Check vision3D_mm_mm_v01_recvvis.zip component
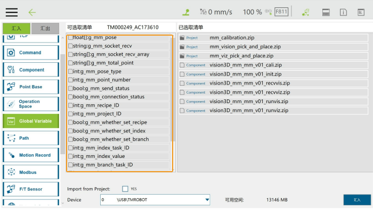Screen dimensions: 373x210 pos(182,83)
